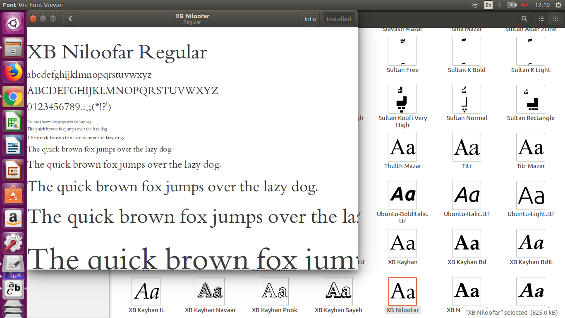Click the digits and punctuation sample line
Screen dimensions: 565x318
[69, 107]
